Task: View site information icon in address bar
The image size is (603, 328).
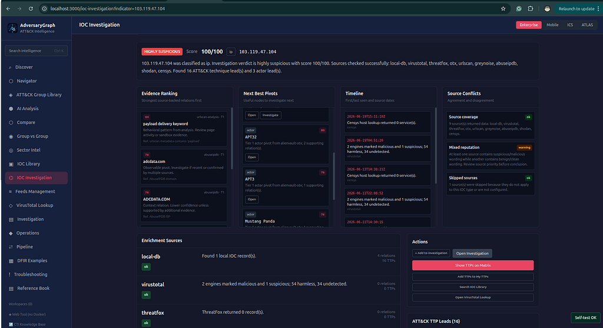Action: pos(44,8)
